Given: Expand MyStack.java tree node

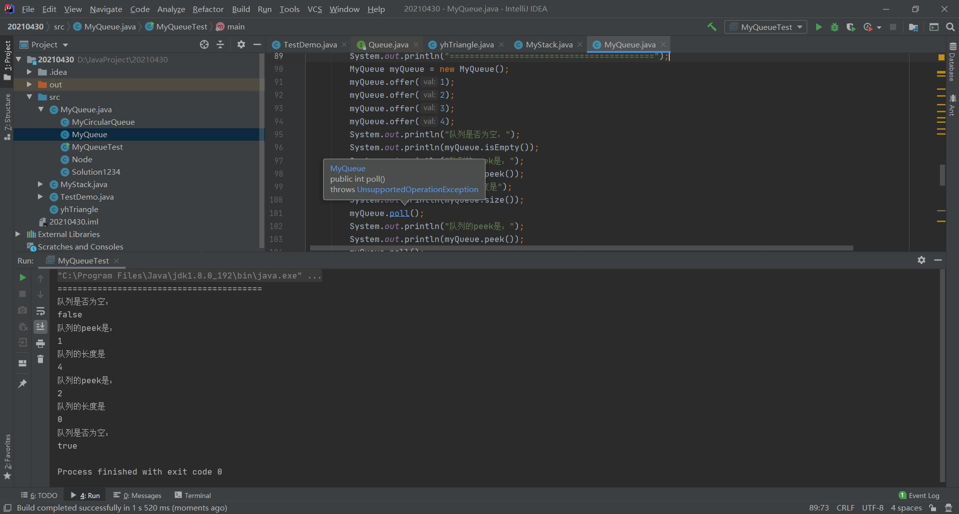Looking at the screenshot, I should click(x=41, y=184).
